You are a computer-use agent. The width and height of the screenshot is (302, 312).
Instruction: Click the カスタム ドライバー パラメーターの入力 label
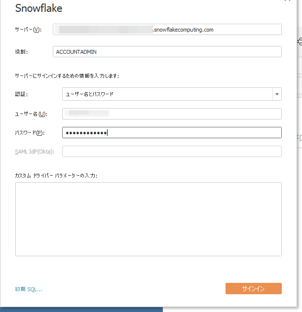click(x=56, y=176)
